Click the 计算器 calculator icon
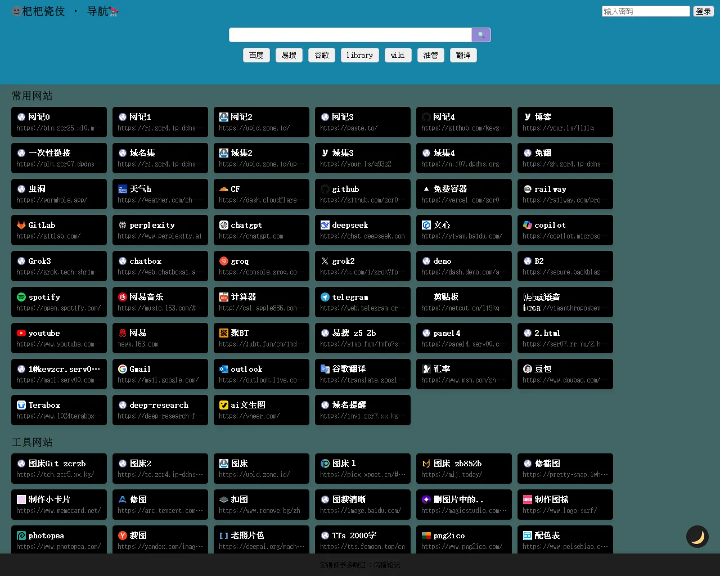This screenshot has height=576, width=720. tap(224, 297)
